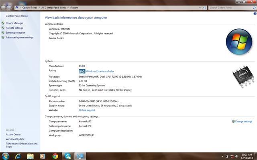Click the volume speaker tray icon

[x=237, y=156]
